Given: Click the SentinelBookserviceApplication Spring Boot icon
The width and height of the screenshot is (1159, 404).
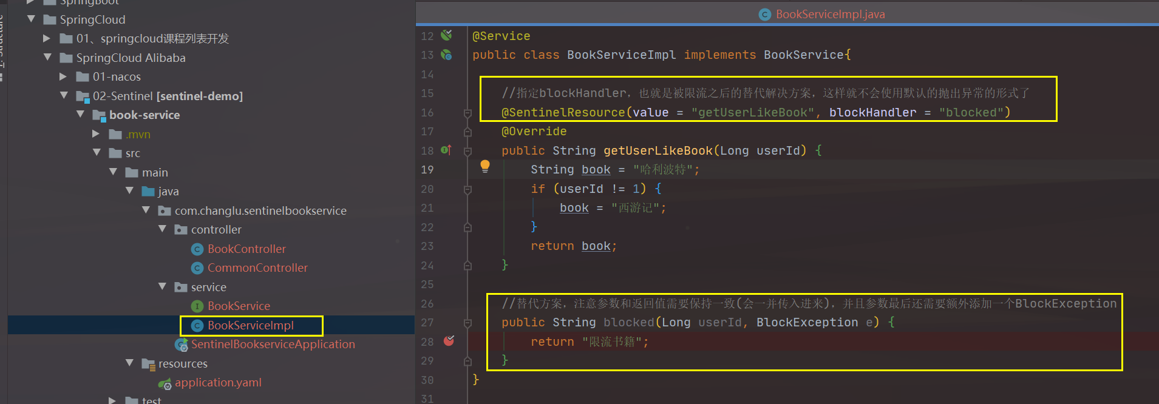Looking at the screenshot, I should pos(181,345).
